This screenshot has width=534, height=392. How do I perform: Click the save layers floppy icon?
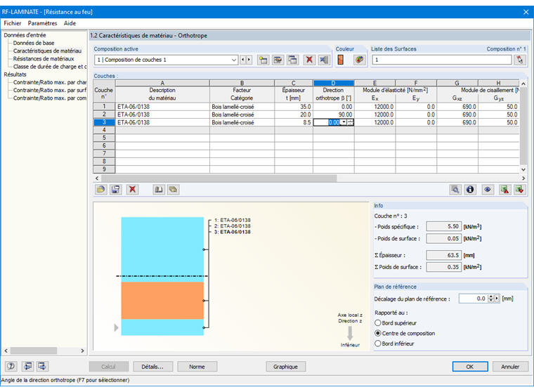tap(116, 190)
